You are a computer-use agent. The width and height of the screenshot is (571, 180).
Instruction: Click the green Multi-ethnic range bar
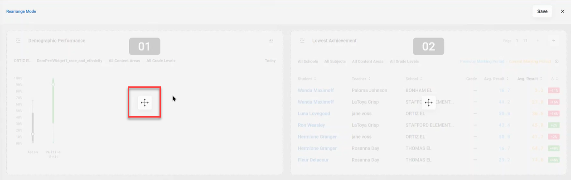coord(53,100)
